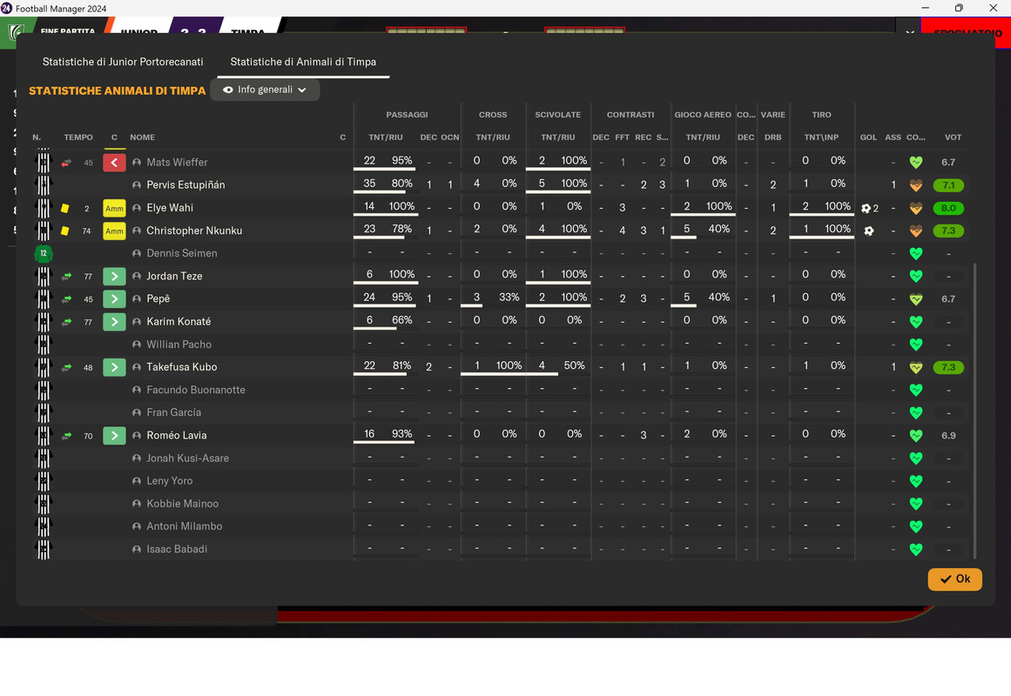Click Elye Wahi's Amm booking badge

point(114,208)
